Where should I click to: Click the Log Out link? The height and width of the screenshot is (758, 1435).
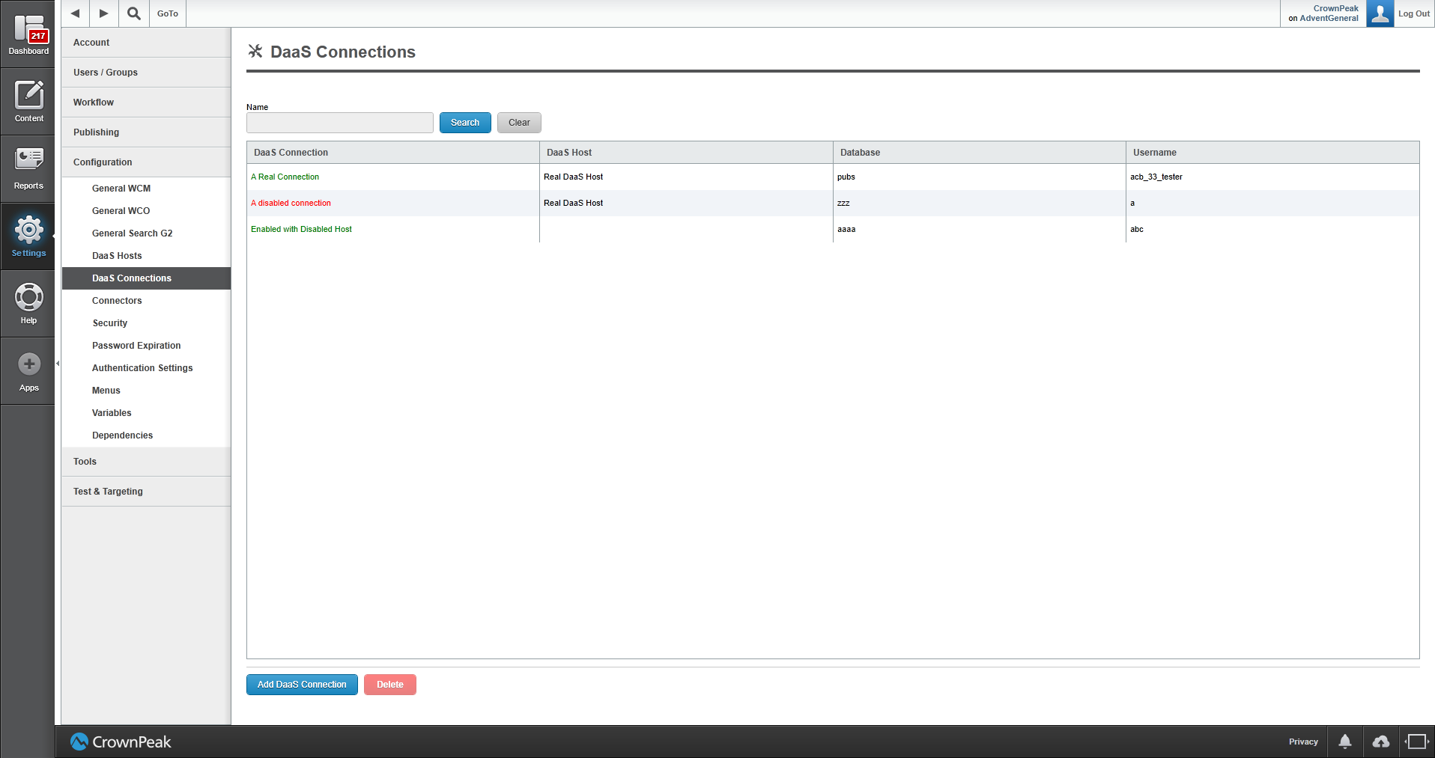(1414, 13)
